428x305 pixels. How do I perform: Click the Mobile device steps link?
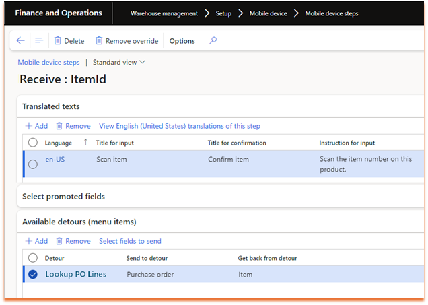coord(48,63)
